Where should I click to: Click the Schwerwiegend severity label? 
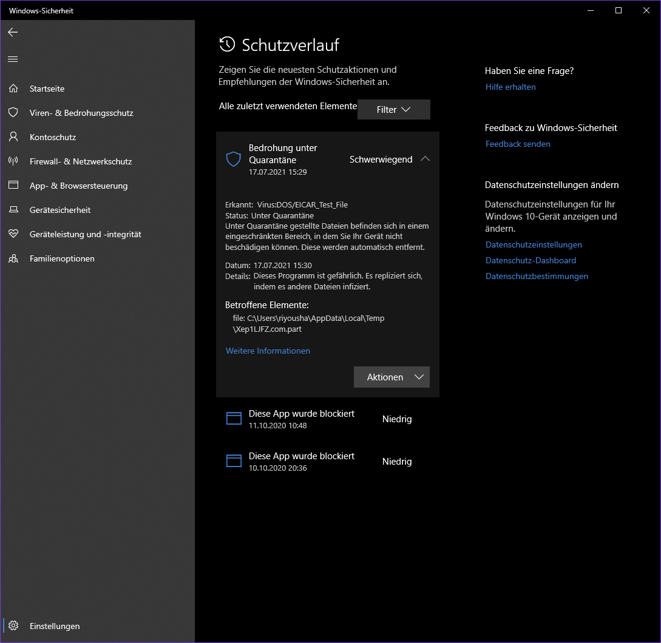[381, 160]
